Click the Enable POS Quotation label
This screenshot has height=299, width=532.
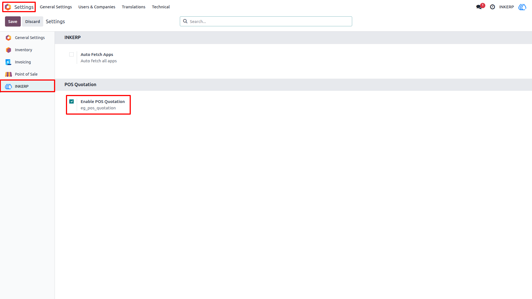coord(103,102)
